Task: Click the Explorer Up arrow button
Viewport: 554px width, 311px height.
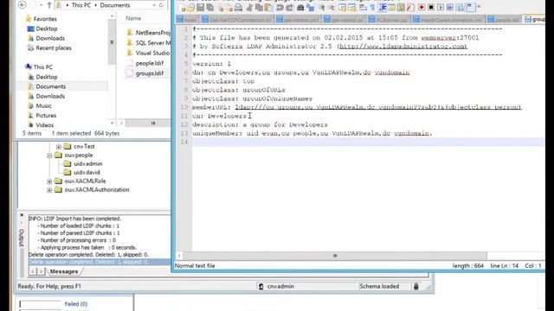Action: click(x=48, y=5)
